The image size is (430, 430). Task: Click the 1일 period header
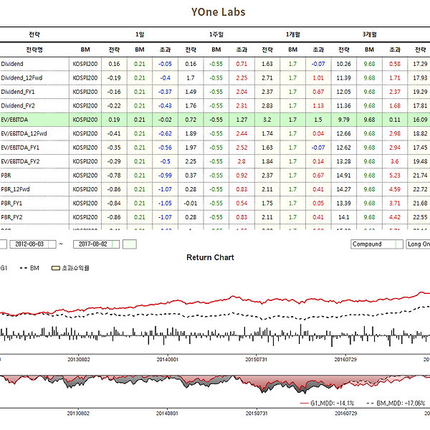point(140,34)
